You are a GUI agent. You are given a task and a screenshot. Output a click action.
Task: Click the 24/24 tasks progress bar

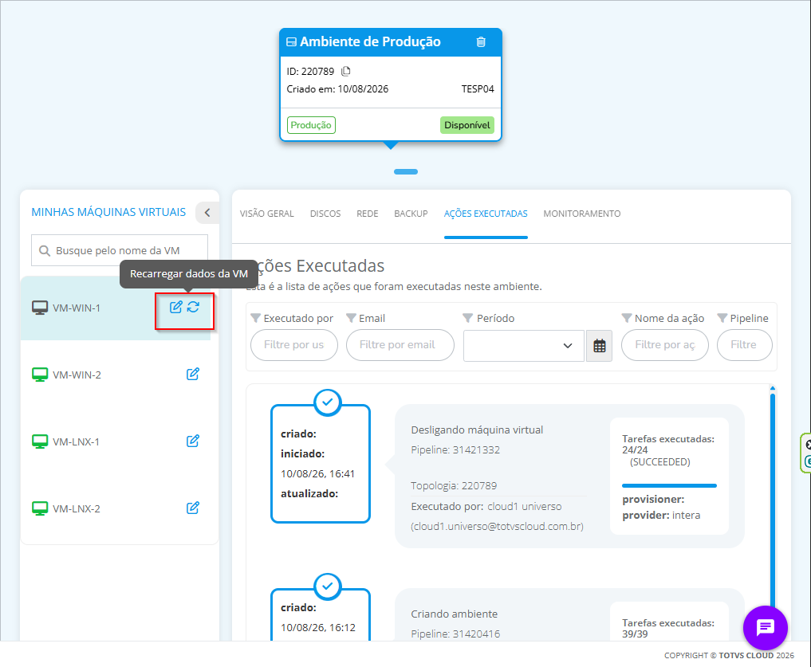669,485
